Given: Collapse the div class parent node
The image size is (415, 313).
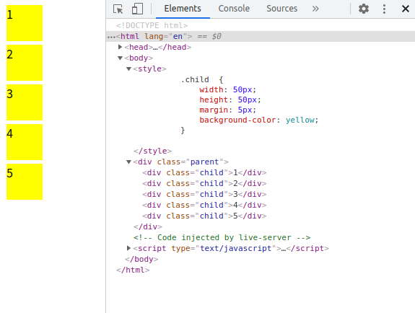Looking at the screenshot, I should point(128,162).
